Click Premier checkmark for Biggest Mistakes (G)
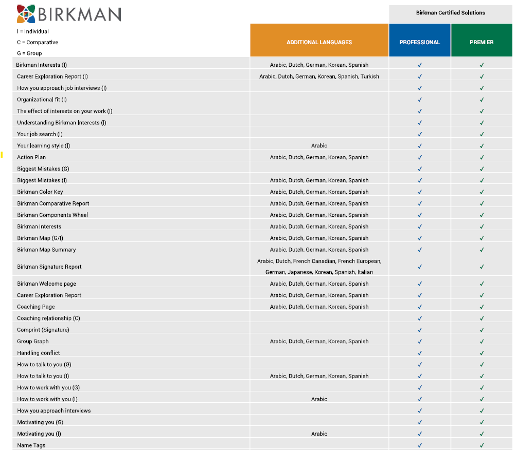Viewport: 517px width, 450px height. [482, 169]
